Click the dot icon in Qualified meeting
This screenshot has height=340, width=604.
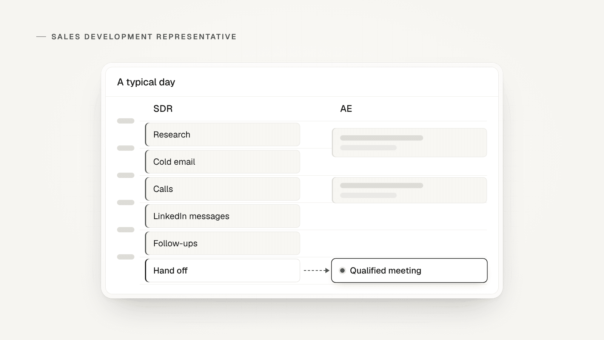point(342,270)
